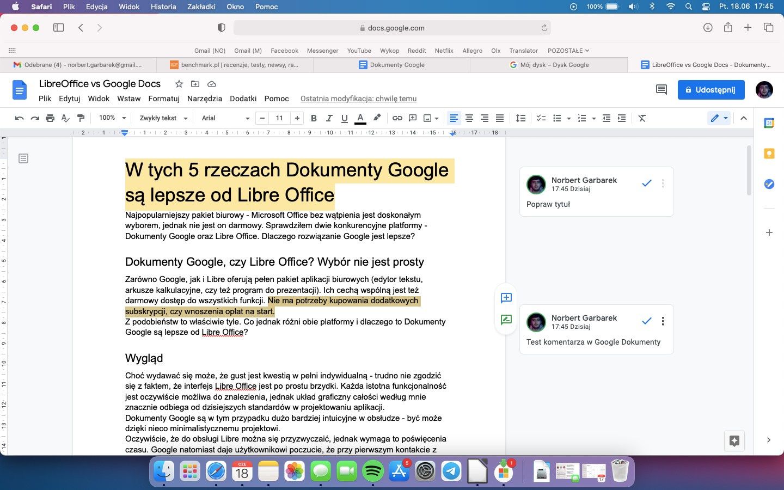Decrease paragraph indent
This screenshot has width=784, height=490.
(607, 118)
